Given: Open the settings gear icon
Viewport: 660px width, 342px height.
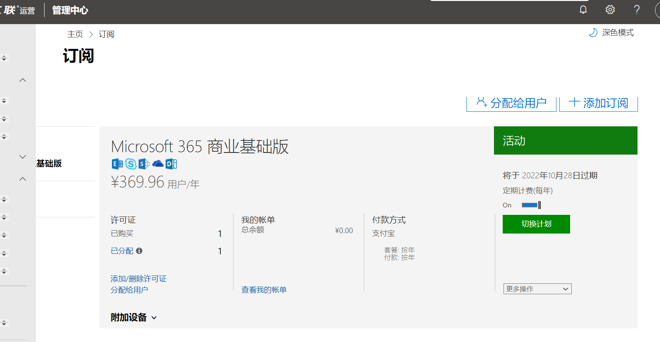Looking at the screenshot, I should pos(610,10).
